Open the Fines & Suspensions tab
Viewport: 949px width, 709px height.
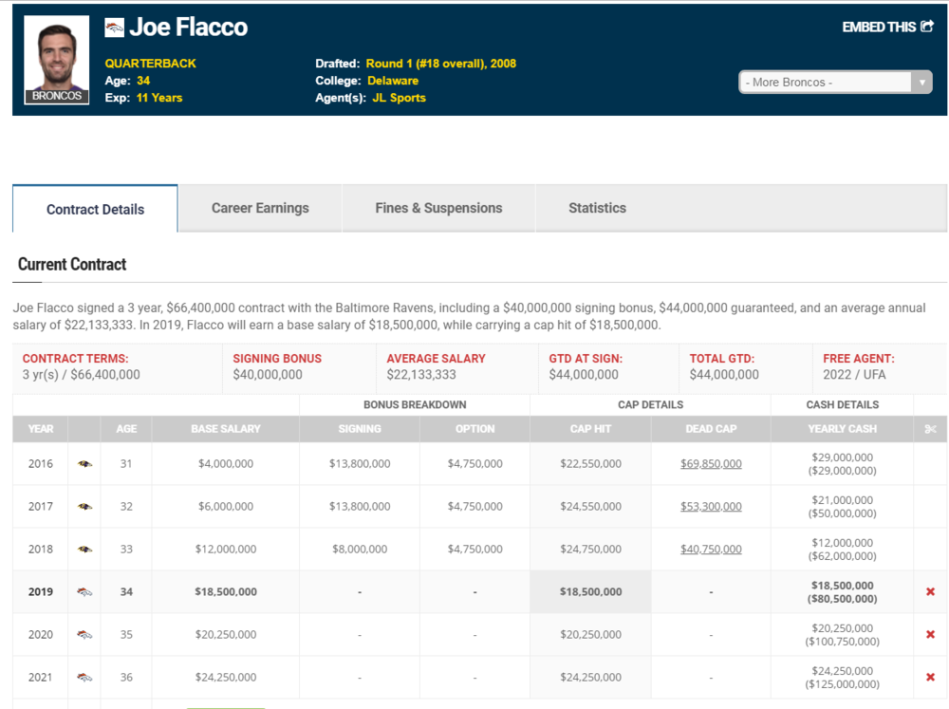click(438, 208)
